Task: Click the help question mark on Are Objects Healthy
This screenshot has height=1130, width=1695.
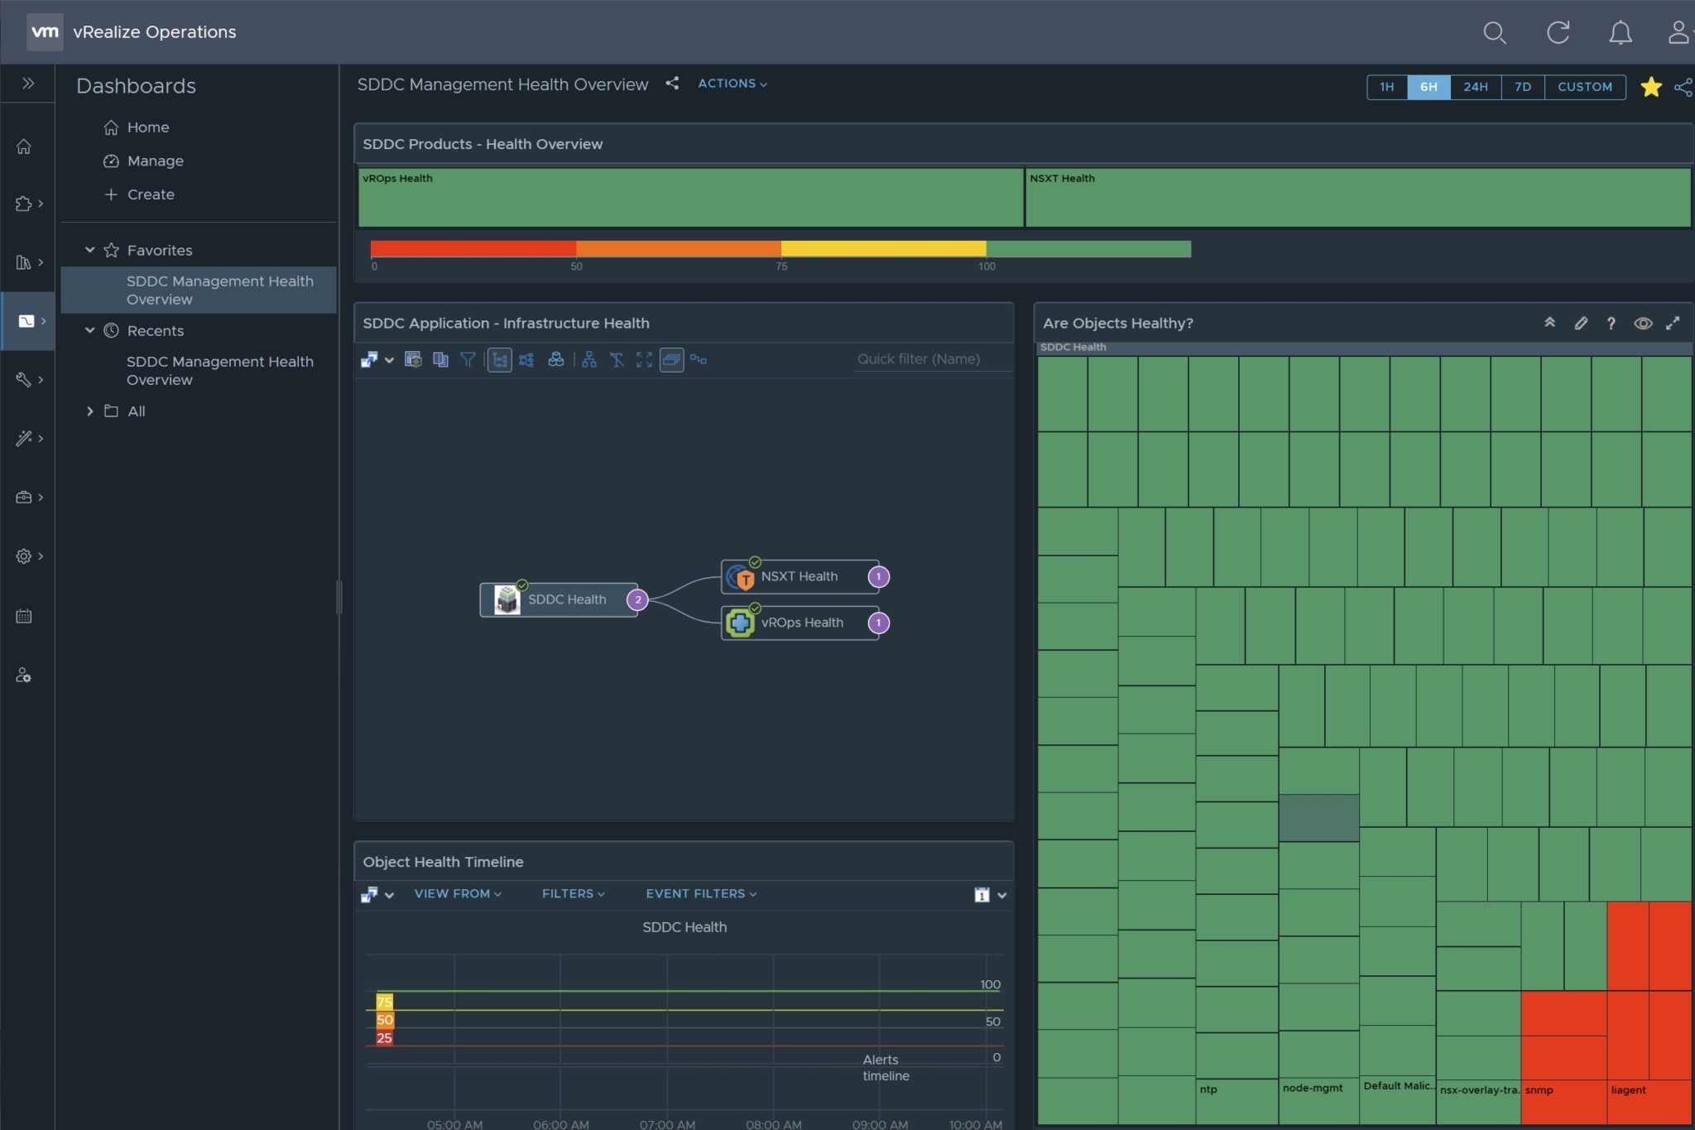Action: pyautogui.click(x=1610, y=324)
